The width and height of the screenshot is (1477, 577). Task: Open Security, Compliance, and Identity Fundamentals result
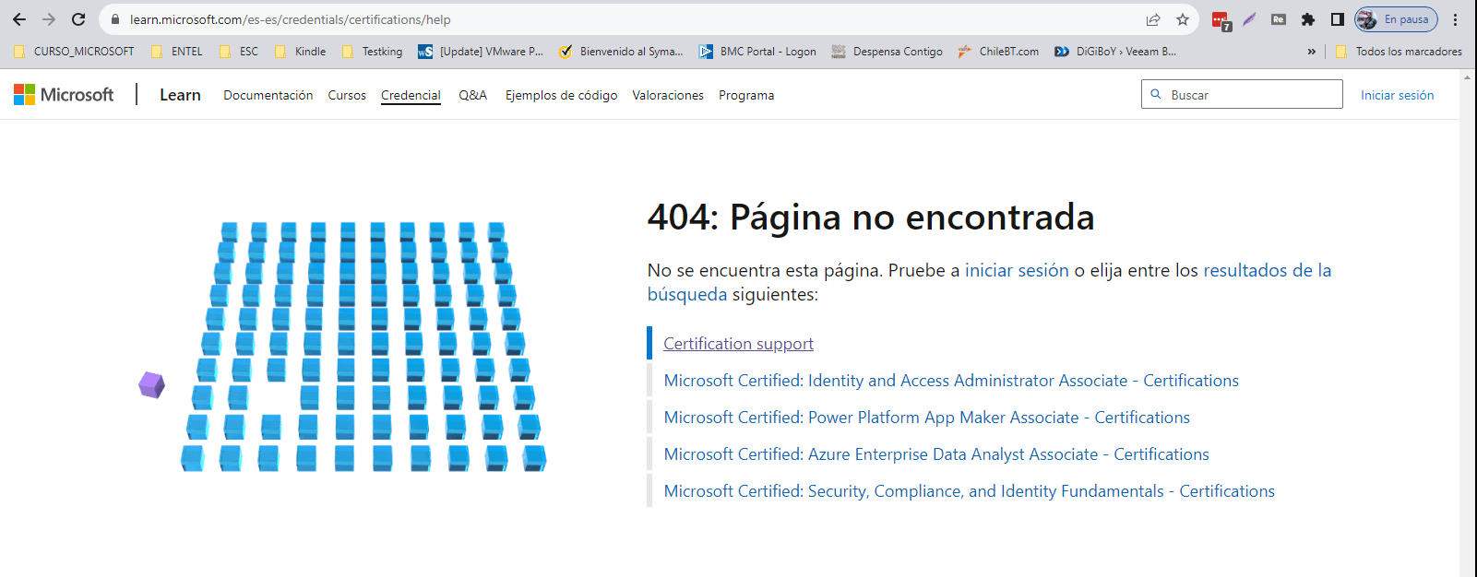click(969, 491)
